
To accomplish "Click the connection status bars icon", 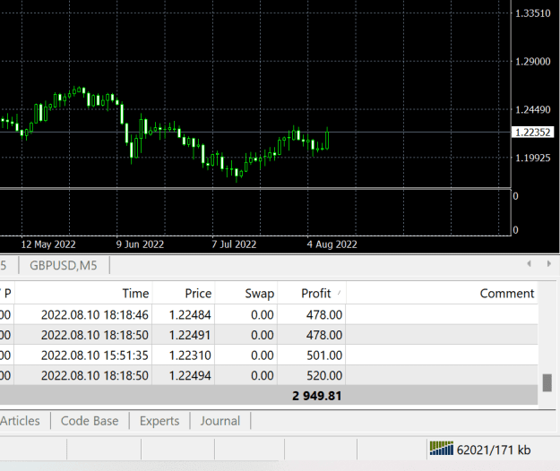I will [442, 449].
